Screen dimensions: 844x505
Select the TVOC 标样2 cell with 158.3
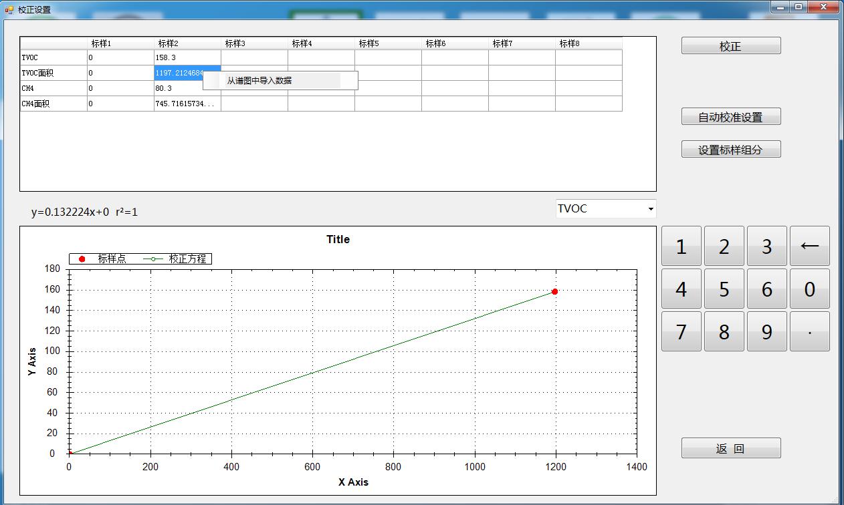(x=187, y=57)
